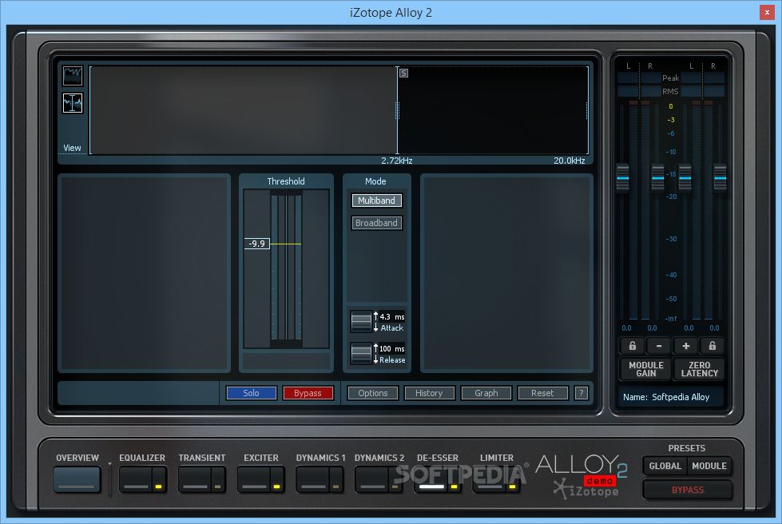Viewport: 782px width, 524px height.
Task: Click the output right channel gain fader
Action: click(720, 177)
